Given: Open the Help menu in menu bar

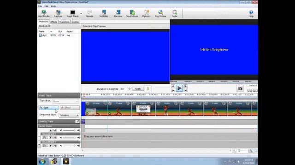Looking at the screenshot, I should (53, 6).
